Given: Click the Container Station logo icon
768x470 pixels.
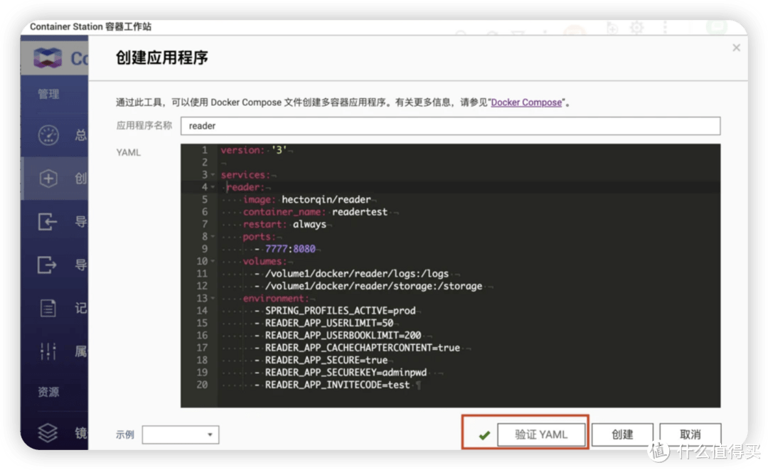Looking at the screenshot, I should [x=48, y=58].
